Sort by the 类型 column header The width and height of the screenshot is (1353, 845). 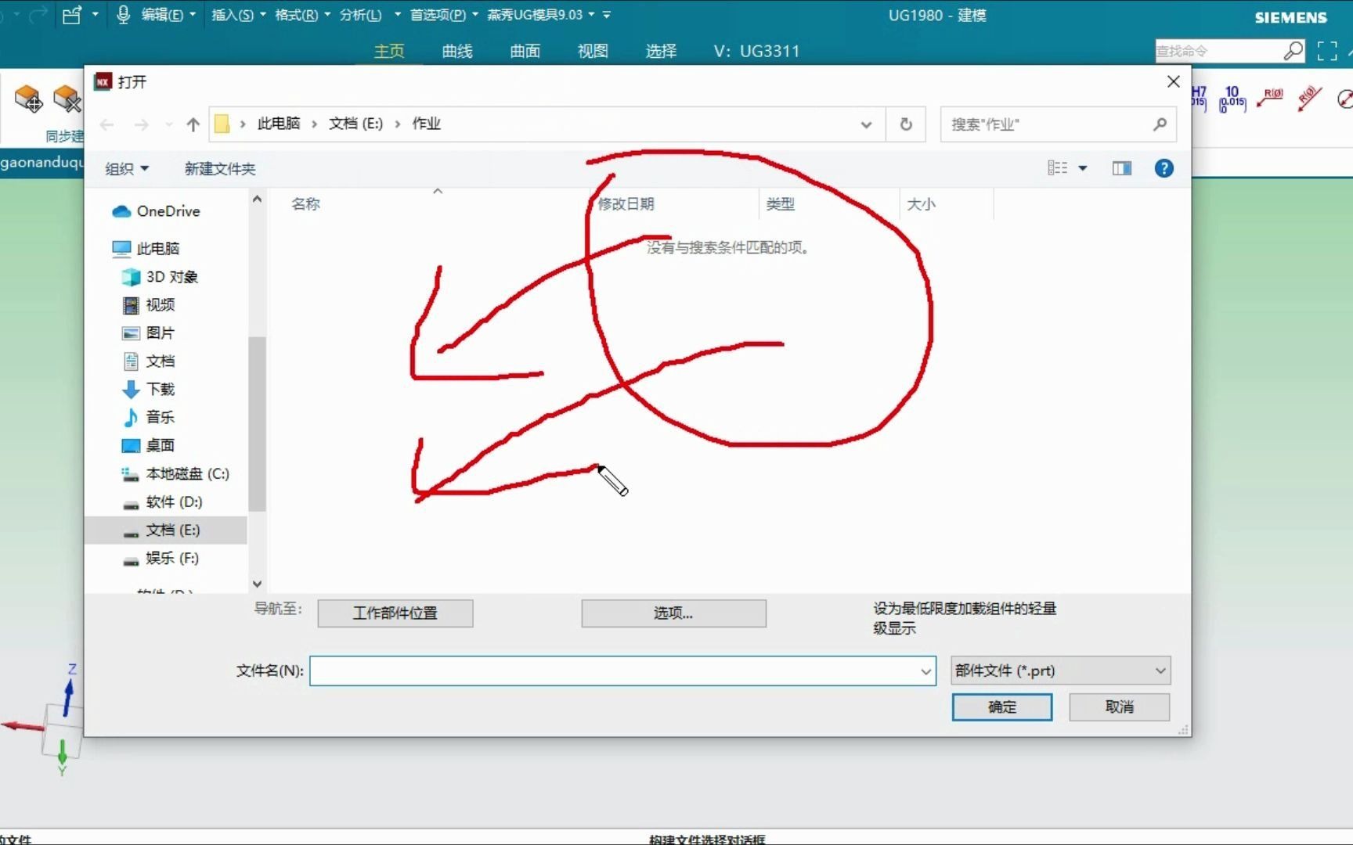coord(781,204)
